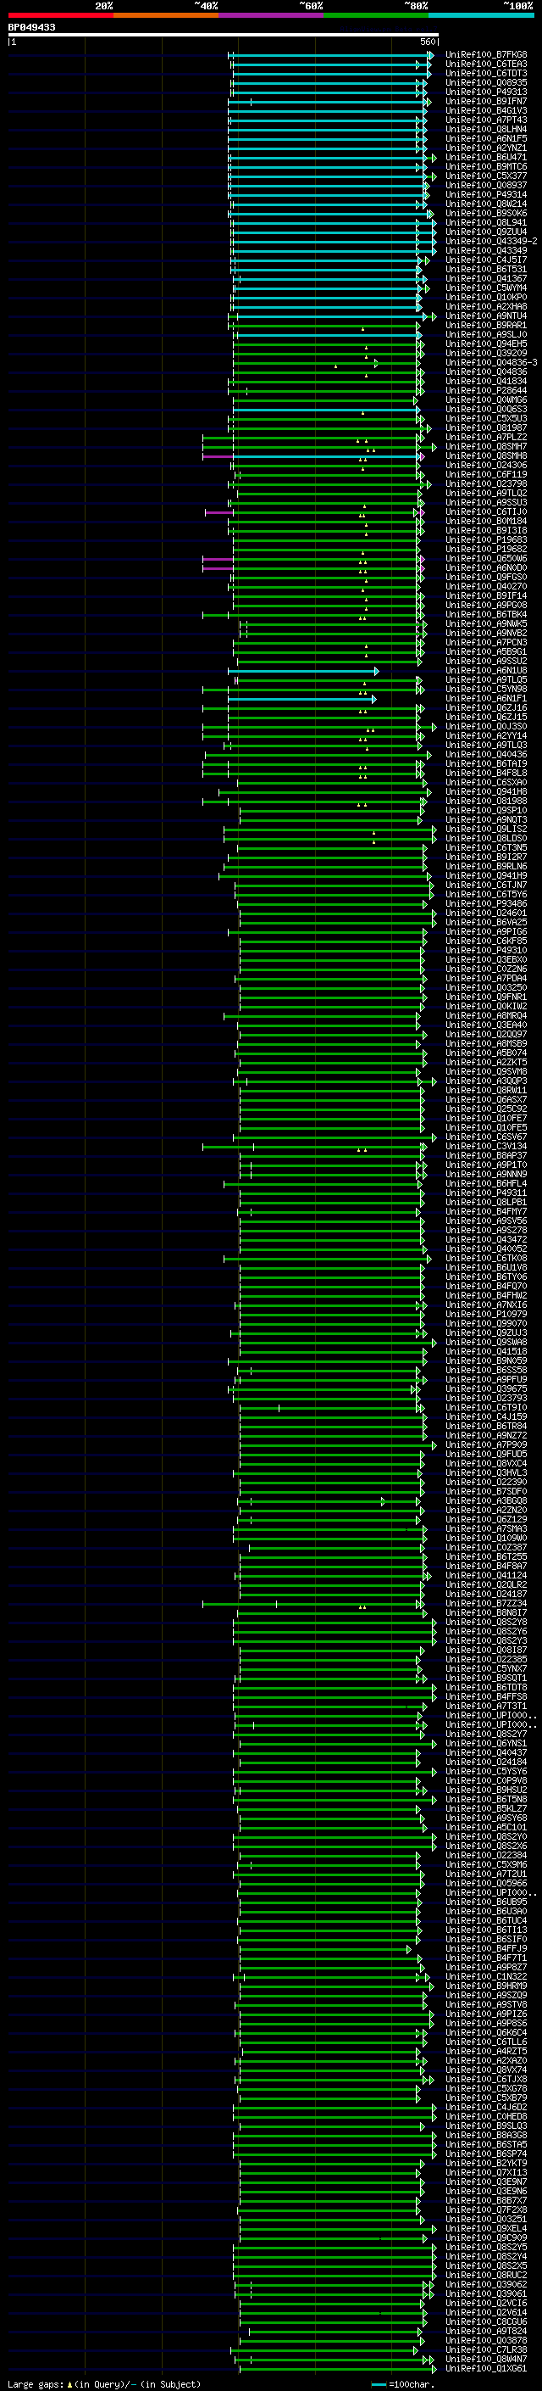Select hit UniRef100_A7PCN3
Screen dimensions: 542x2391
(486, 642)
